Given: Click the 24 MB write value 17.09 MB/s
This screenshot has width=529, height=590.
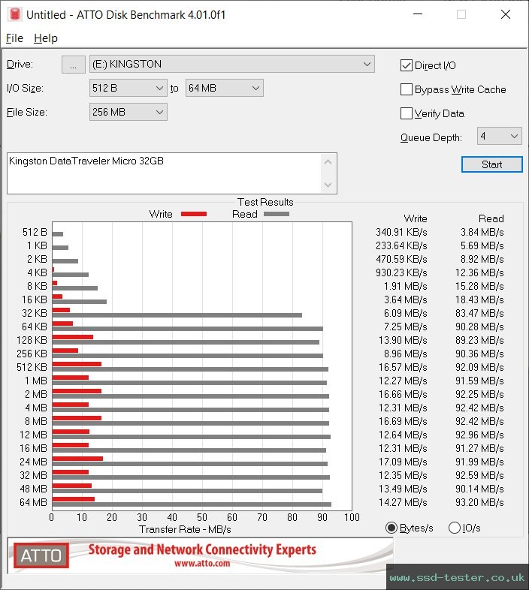Looking at the screenshot, I should 403,462.
